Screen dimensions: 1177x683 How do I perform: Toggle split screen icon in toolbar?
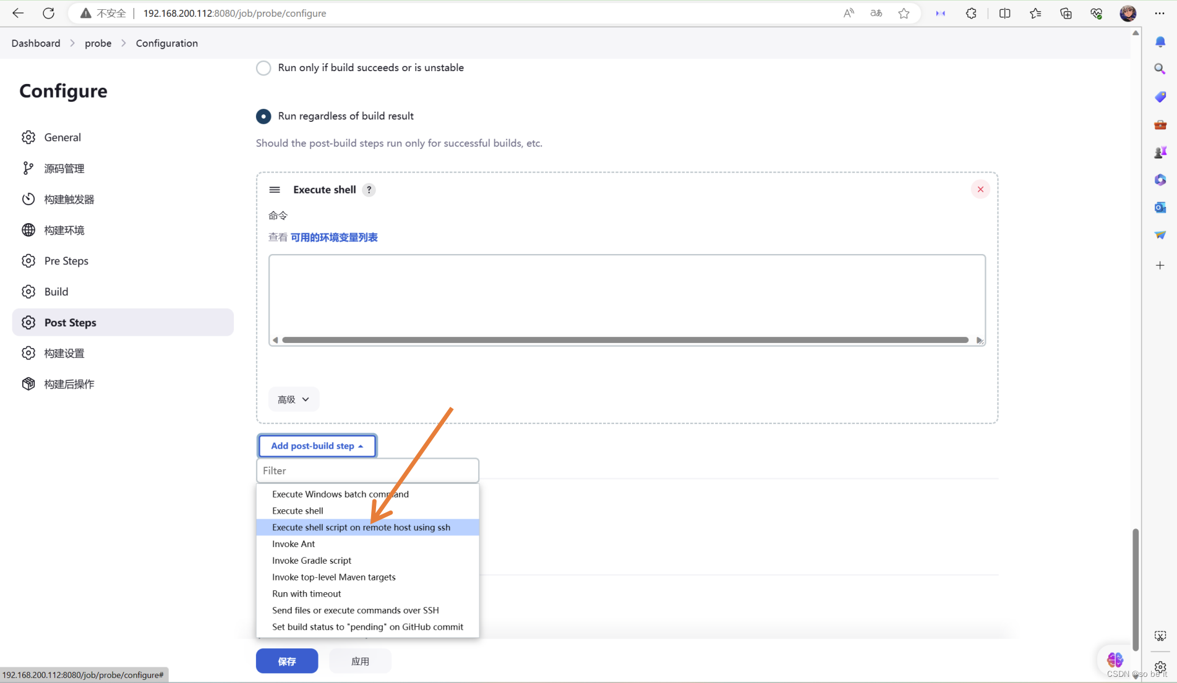click(x=1004, y=13)
